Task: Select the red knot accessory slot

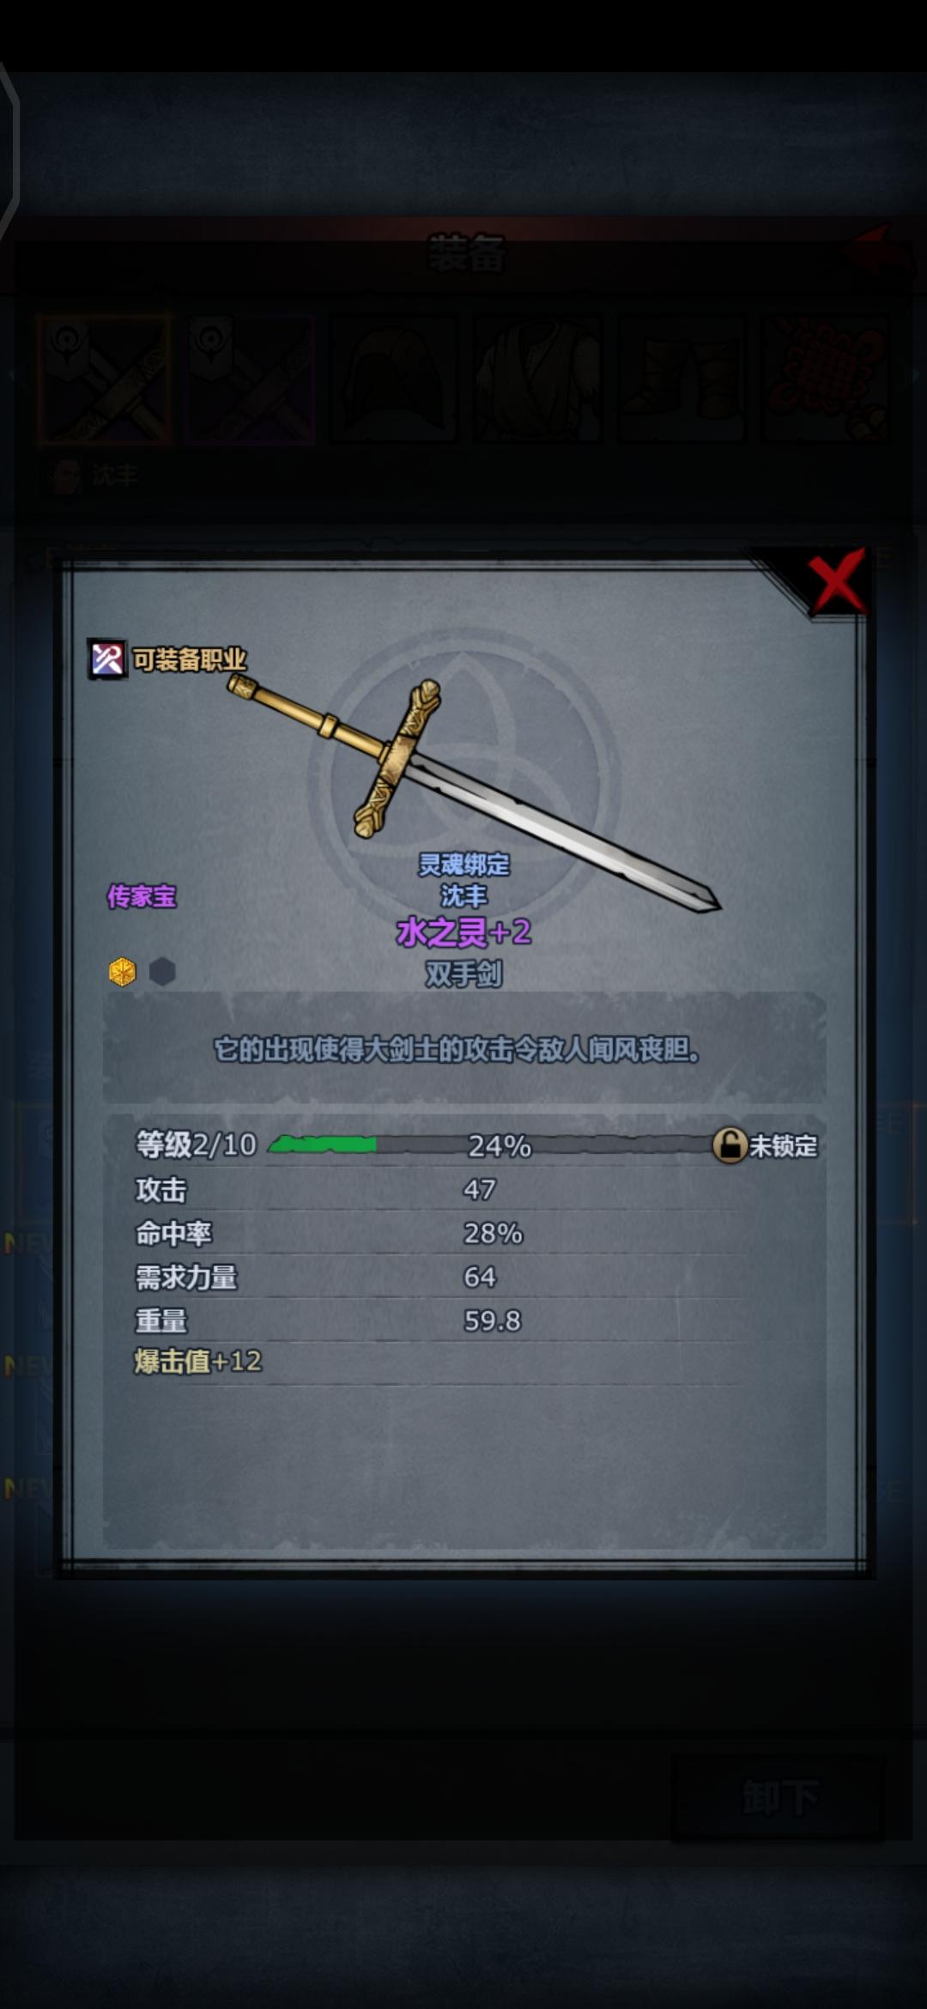Action: pos(825,379)
